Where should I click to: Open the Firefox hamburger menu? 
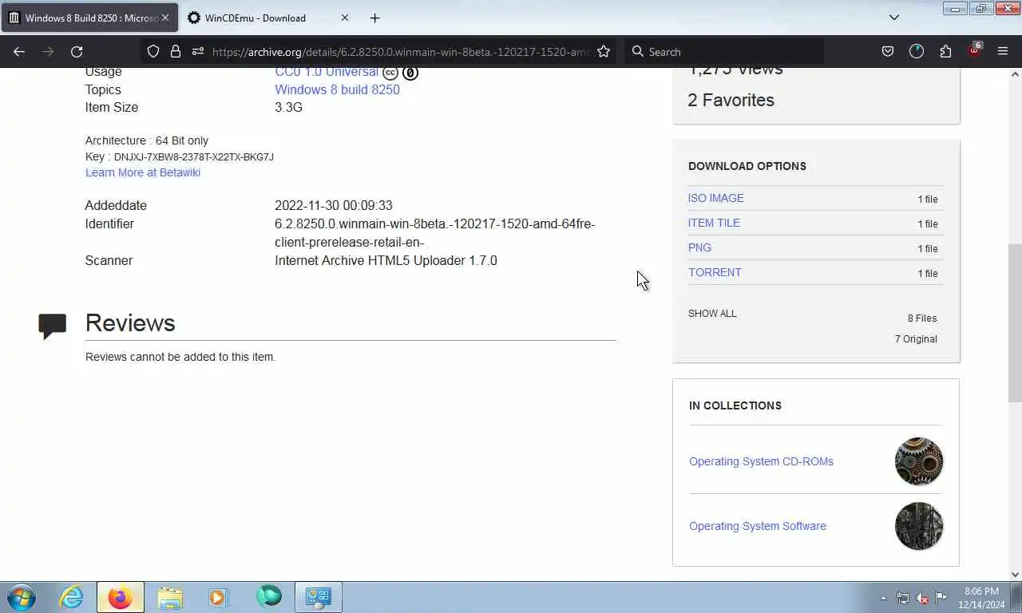(1003, 51)
